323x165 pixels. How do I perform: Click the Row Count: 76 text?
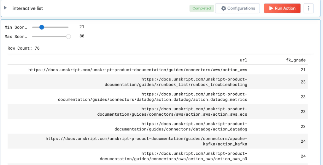coord(24,48)
